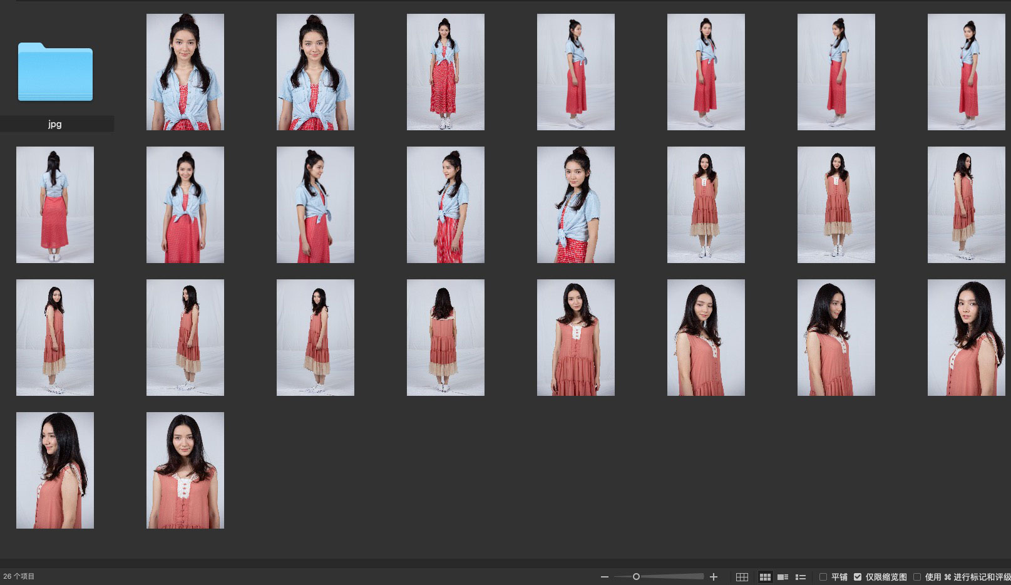1011x585 pixels.
Task: Click the lock thumbnail grid icon
Action: [742, 577]
